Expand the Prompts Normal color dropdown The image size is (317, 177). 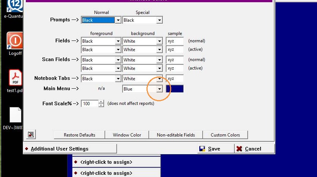118,20
